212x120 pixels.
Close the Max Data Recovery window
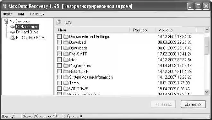click(206, 6)
